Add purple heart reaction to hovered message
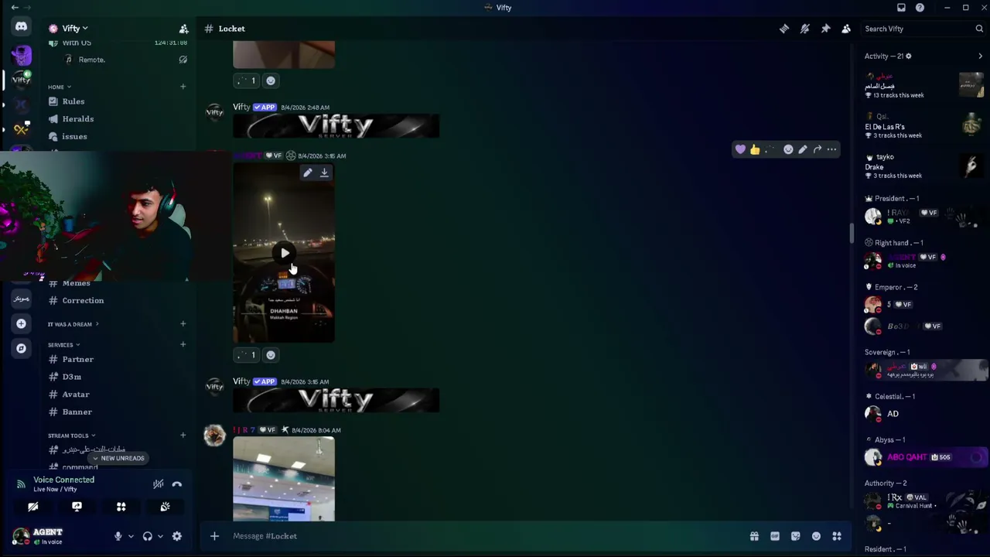The height and width of the screenshot is (557, 990). (x=740, y=149)
